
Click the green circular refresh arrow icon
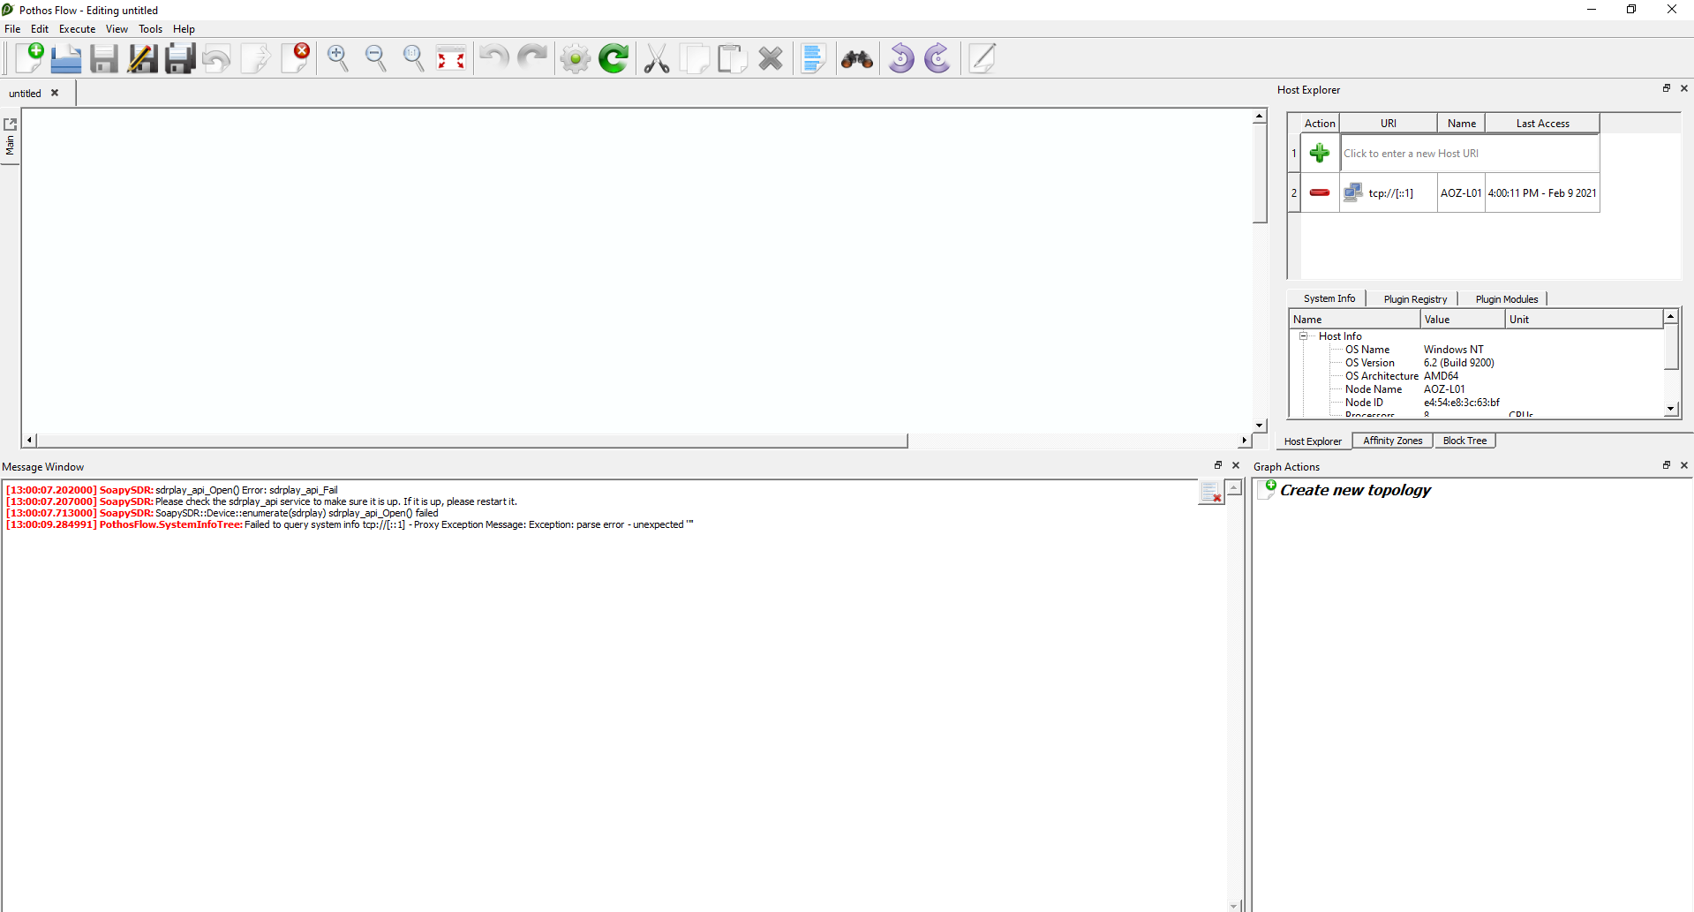(614, 58)
